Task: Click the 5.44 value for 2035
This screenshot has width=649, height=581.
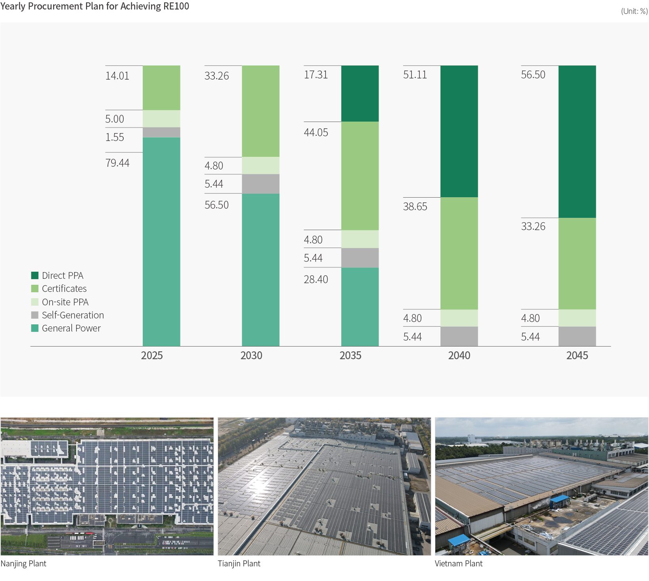Action: [313, 258]
